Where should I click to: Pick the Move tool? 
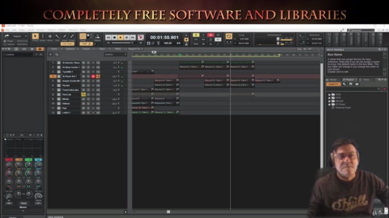pos(50,36)
